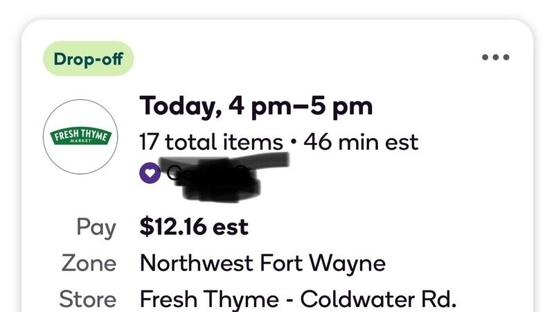Tap the Fresh Thyme Market logo

point(81,135)
